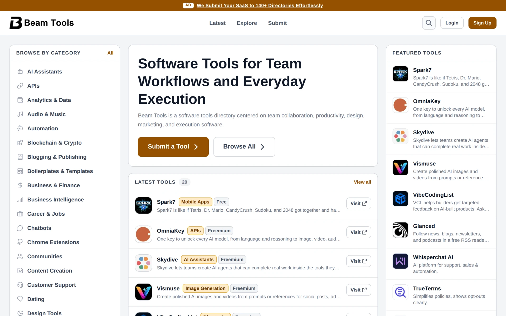Click the Business Intelligence bar chart icon
Viewport: 506px width, 316px height.
tap(20, 200)
